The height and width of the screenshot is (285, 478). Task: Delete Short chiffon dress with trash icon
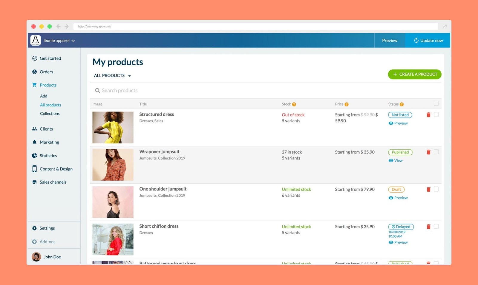(428, 227)
